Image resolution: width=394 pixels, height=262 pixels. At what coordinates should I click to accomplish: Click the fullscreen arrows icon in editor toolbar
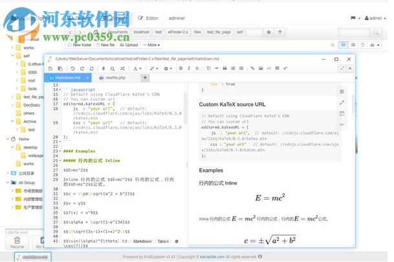click(x=342, y=68)
